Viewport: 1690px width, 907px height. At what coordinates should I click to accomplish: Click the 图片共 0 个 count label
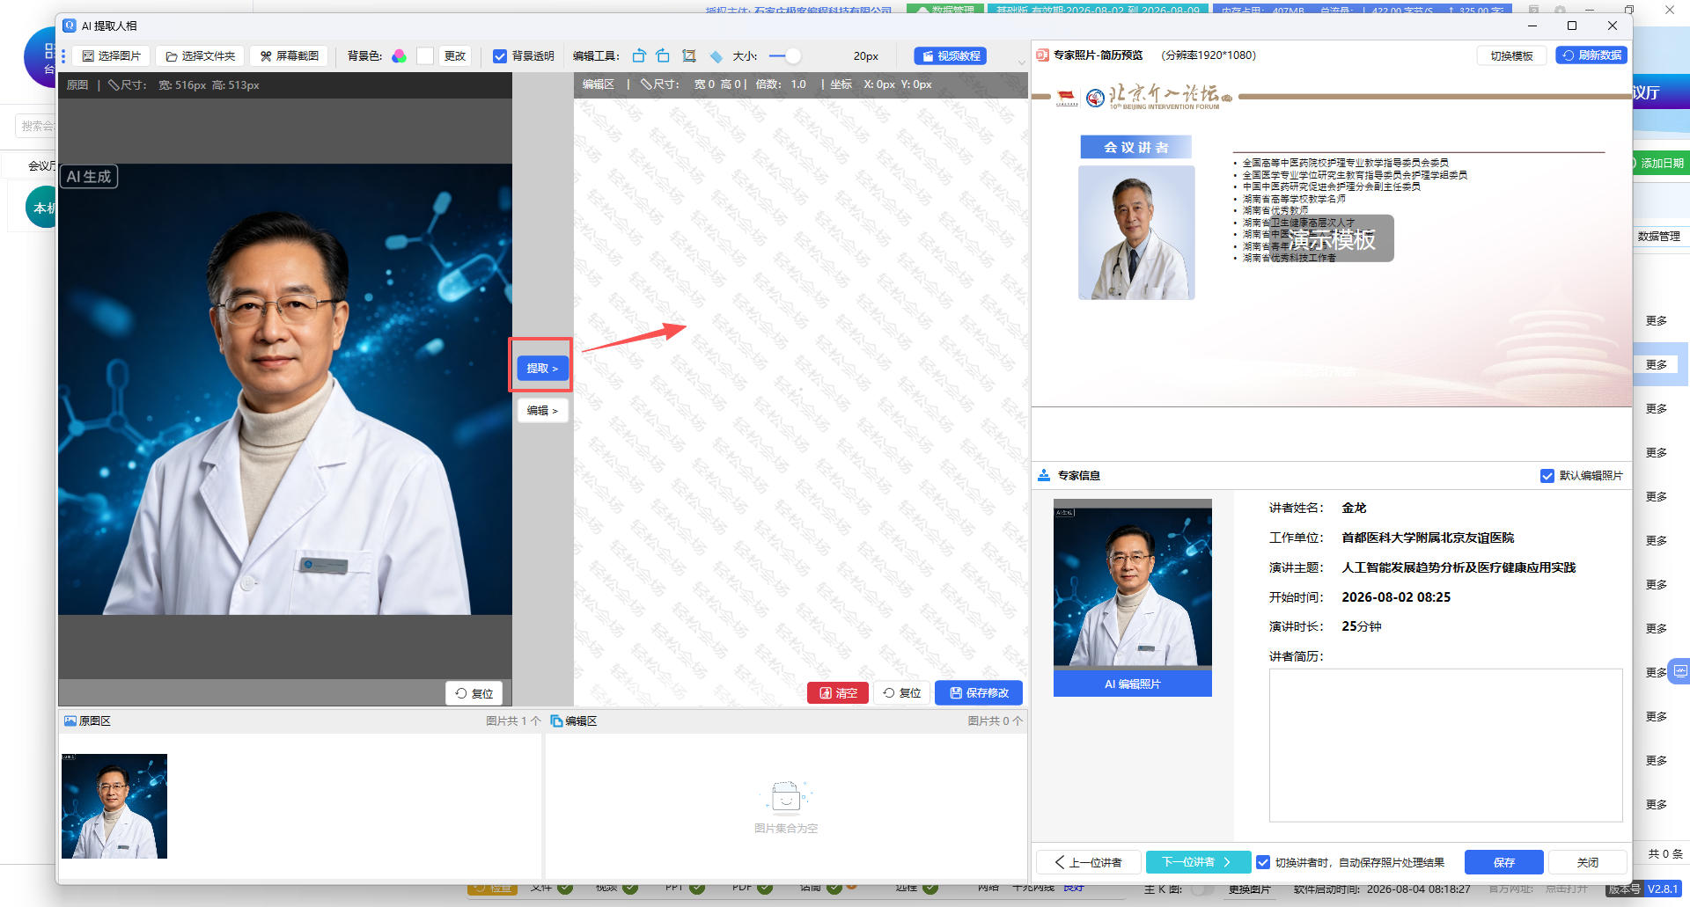[x=996, y=720]
